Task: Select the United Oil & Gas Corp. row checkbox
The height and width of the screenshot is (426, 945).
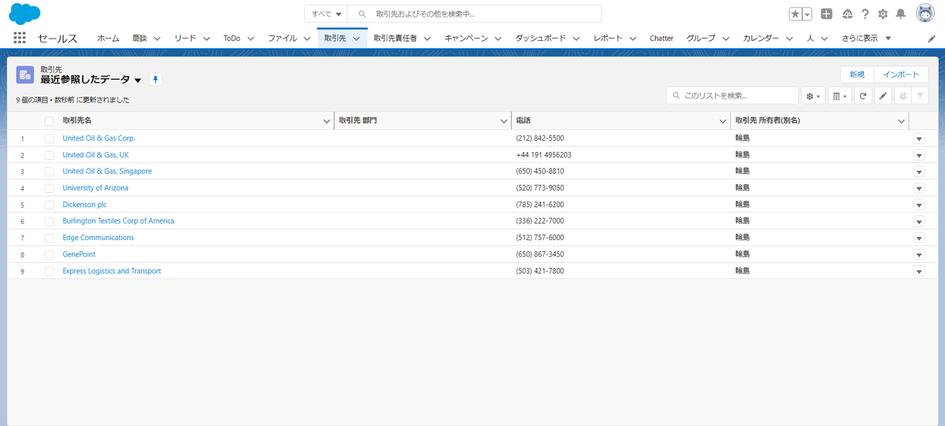Action: tap(50, 139)
